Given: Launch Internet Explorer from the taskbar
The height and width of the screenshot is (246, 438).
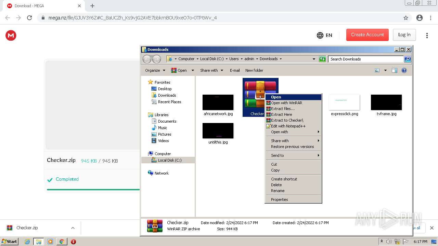Looking at the screenshot, I should 27,242.
